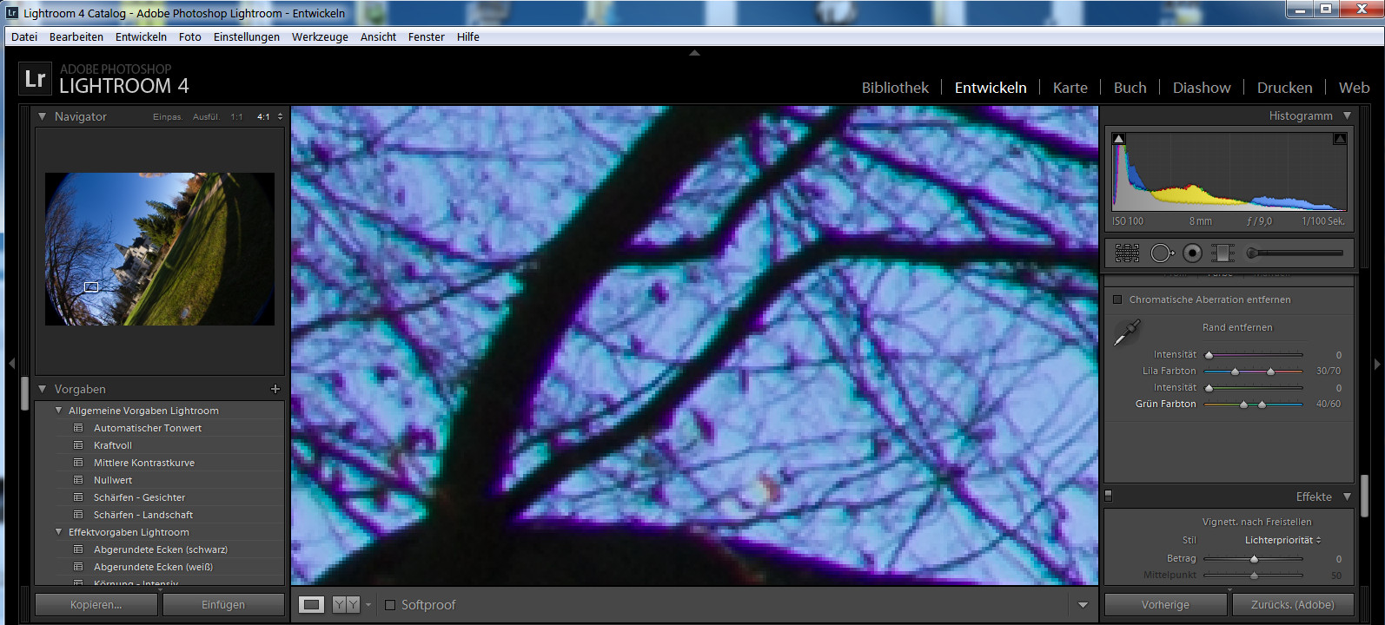Screen dimensions: 1385x625
Task: Click the fringe color eyedropper tool
Action: click(x=1127, y=332)
